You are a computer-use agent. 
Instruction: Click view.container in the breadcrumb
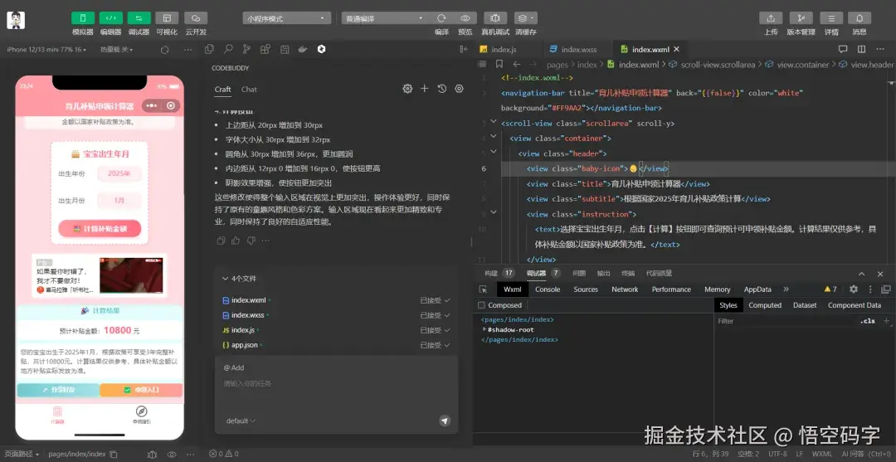point(802,65)
